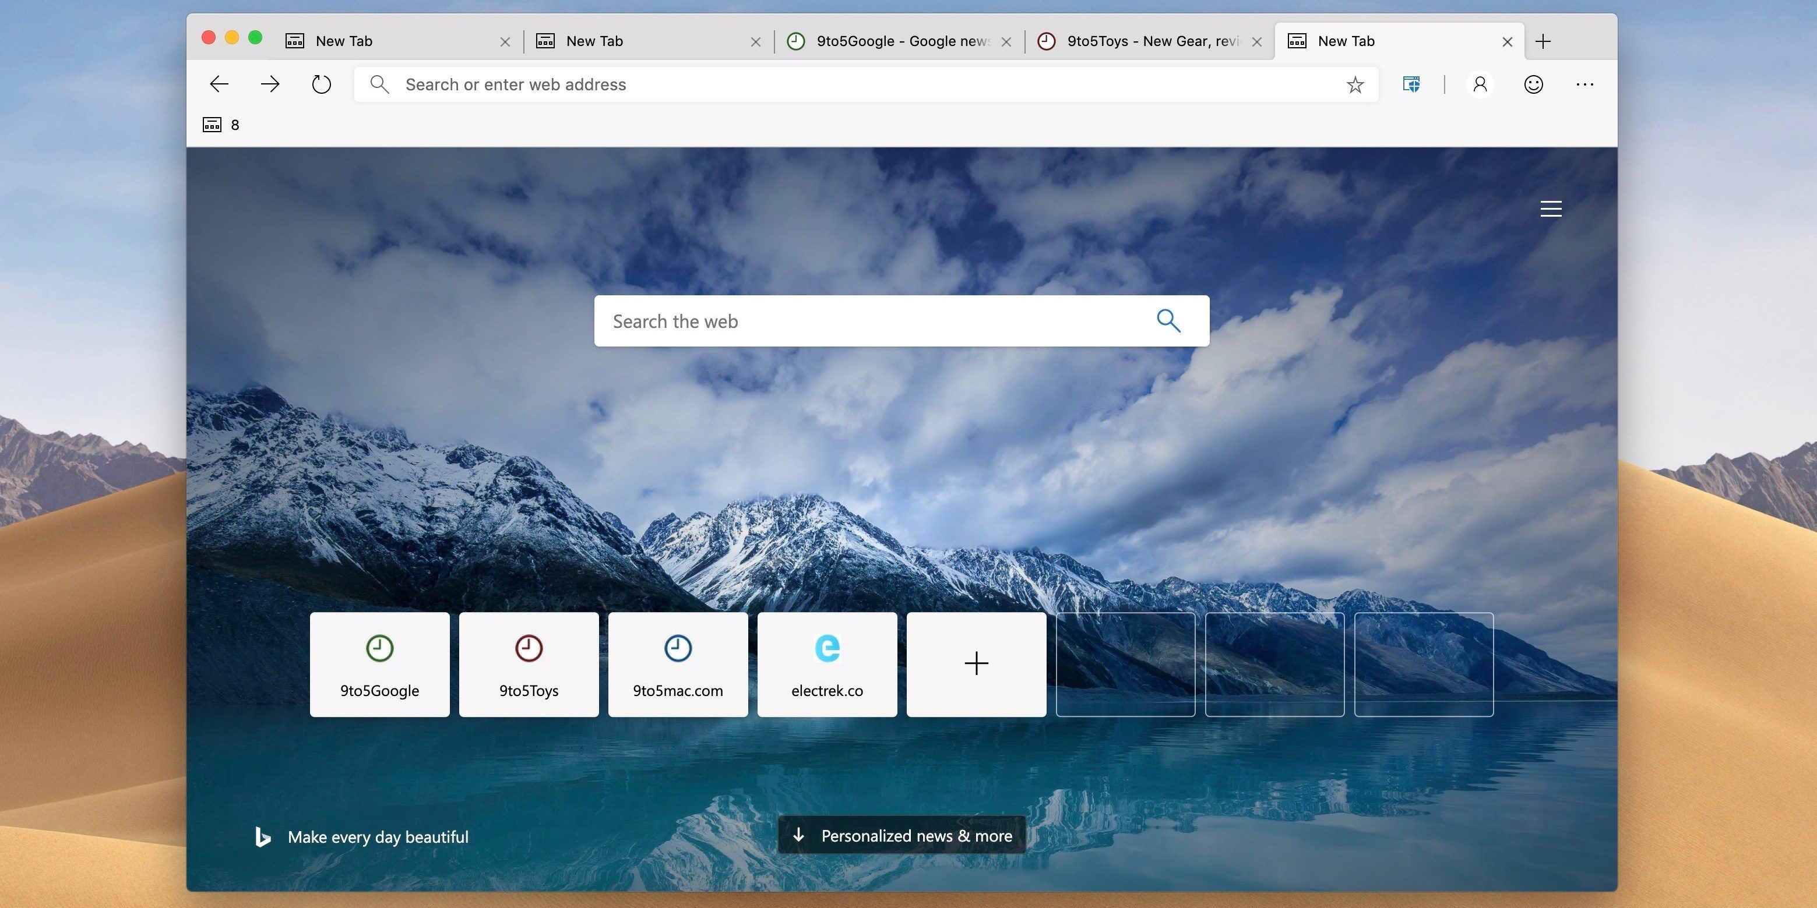Viewport: 1817px width, 908px height.
Task: Open the electrek.co quick link tile
Action: pos(827,664)
